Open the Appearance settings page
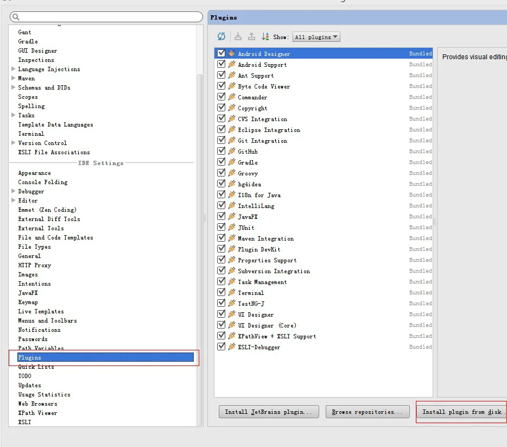The image size is (507, 447). [x=34, y=173]
